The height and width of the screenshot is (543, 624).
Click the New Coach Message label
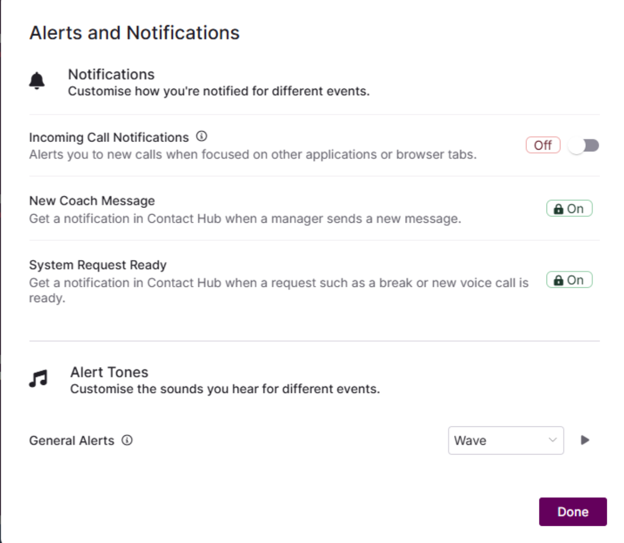(92, 201)
